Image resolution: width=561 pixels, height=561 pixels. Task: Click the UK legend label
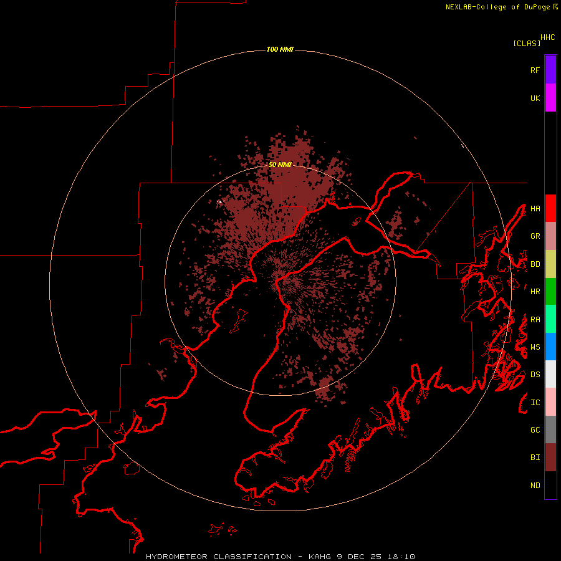pyautogui.click(x=535, y=98)
